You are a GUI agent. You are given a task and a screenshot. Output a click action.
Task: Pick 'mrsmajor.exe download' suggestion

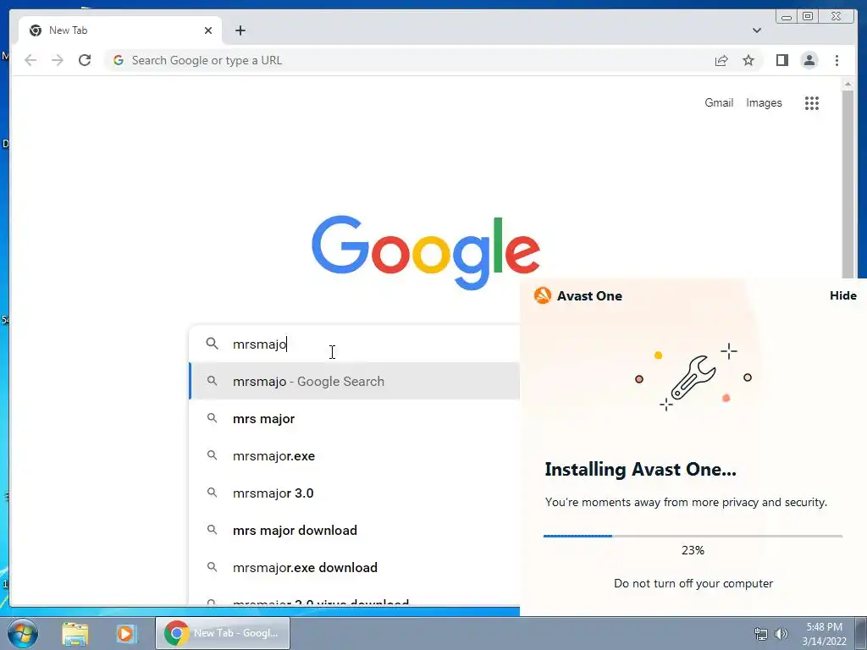(x=355, y=568)
